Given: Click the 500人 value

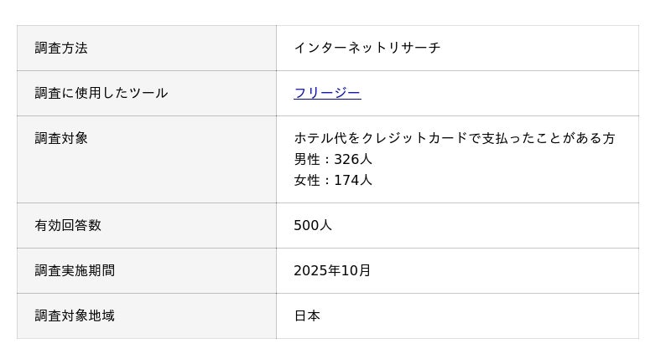Looking at the screenshot, I should coord(313,225).
